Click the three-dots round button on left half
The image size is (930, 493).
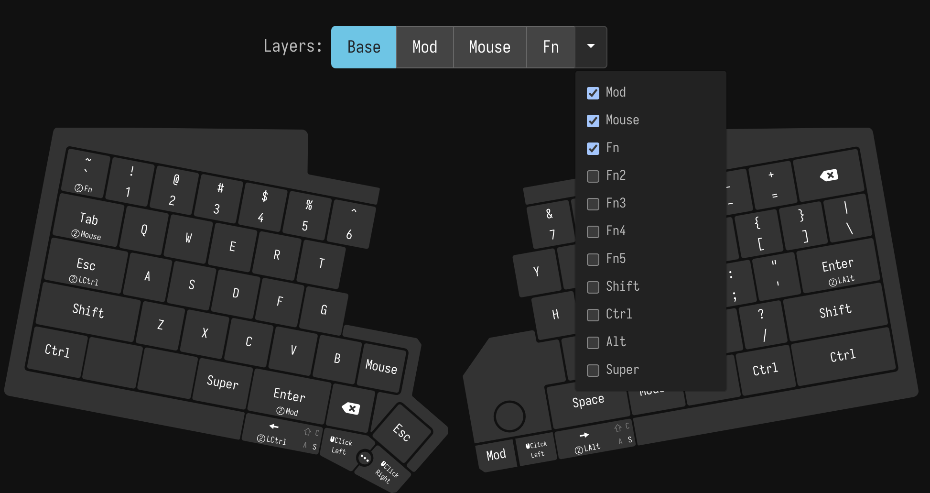(365, 458)
